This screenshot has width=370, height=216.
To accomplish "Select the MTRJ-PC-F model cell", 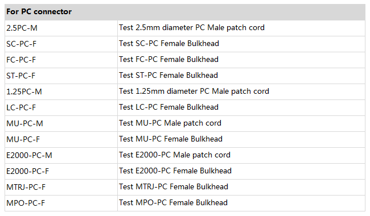I will (61, 187).
